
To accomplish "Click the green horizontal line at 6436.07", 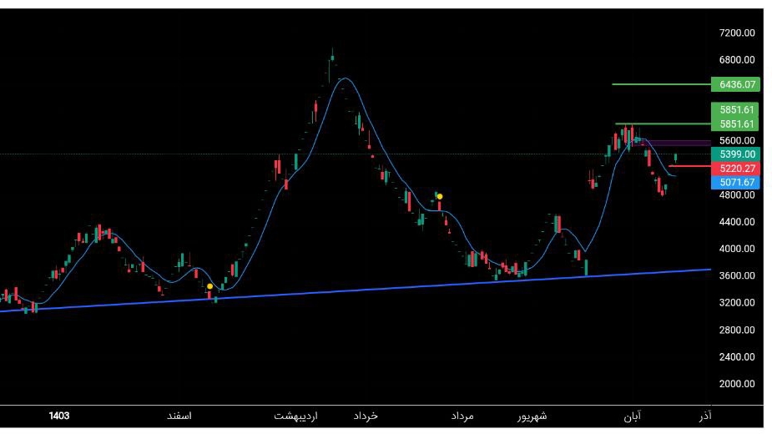I will click(661, 84).
